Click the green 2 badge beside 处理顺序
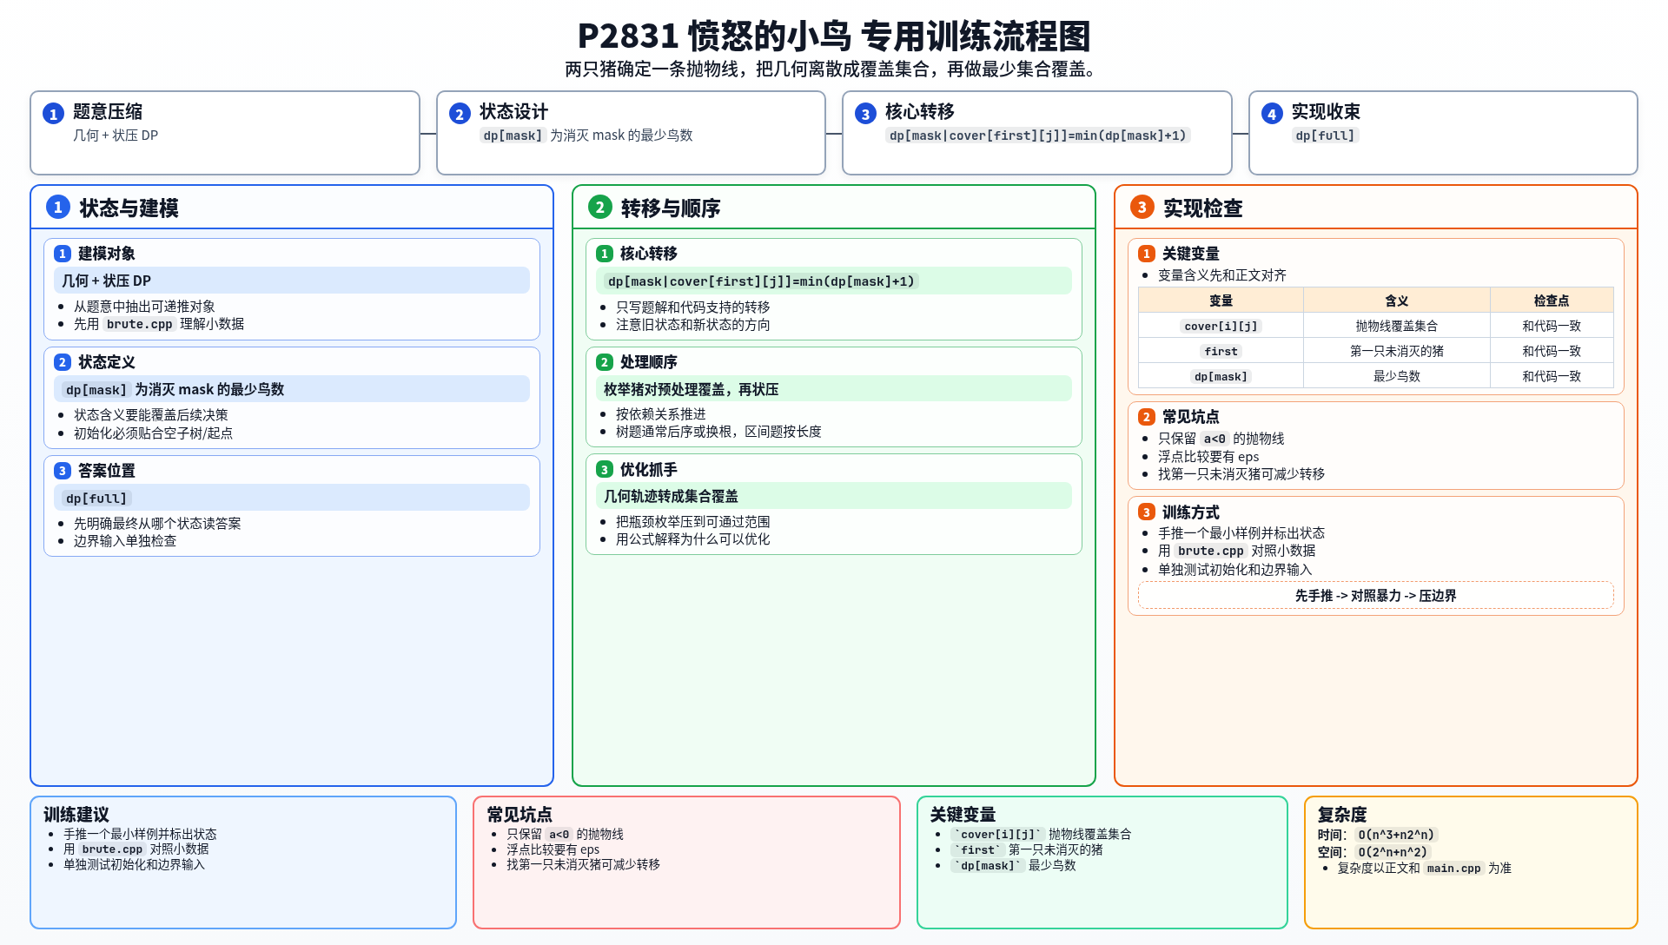 (x=605, y=362)
